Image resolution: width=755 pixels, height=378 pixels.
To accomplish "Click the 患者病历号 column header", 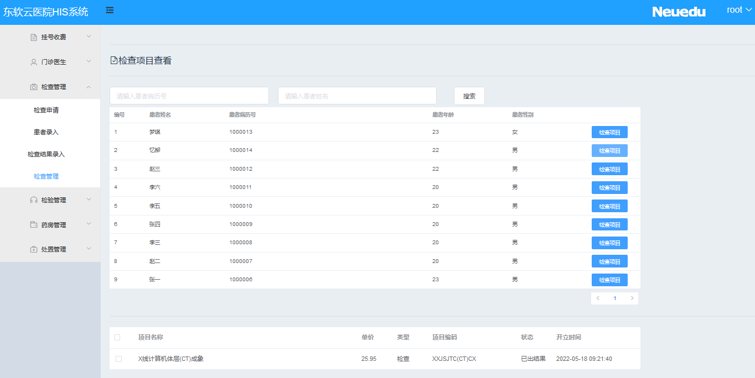I will [242, 115].
